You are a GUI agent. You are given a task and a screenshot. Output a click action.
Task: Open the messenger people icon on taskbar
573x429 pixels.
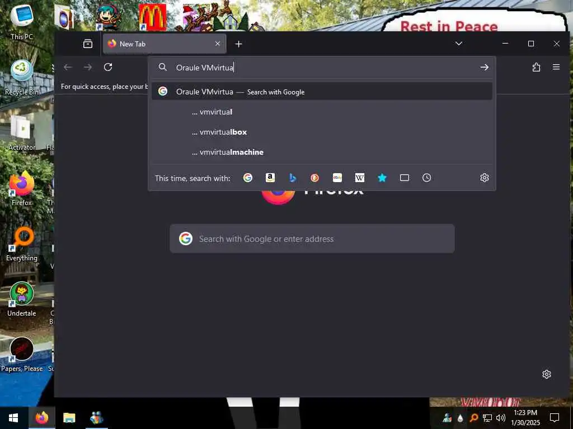point(96,418)
